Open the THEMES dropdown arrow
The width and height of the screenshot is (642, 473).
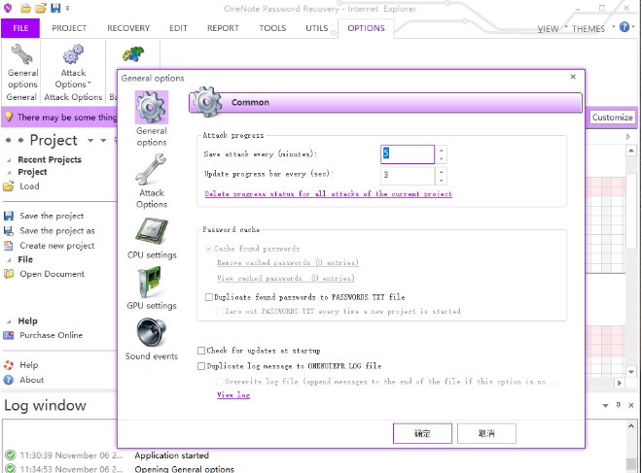(x=614, y=27)
